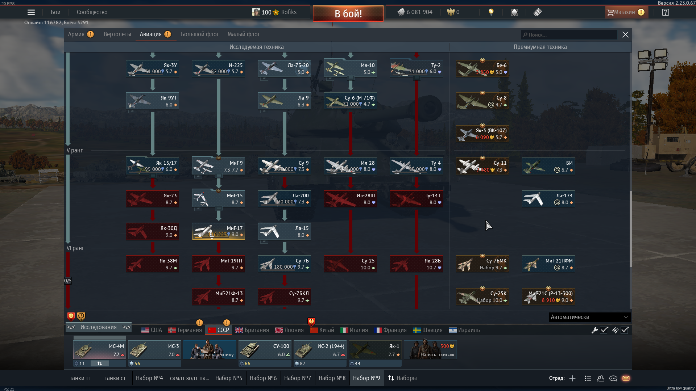Expand the group under МиГ-15 card
Image resolution: width=696 pixels, height=391 pixels.
point(219,209)
